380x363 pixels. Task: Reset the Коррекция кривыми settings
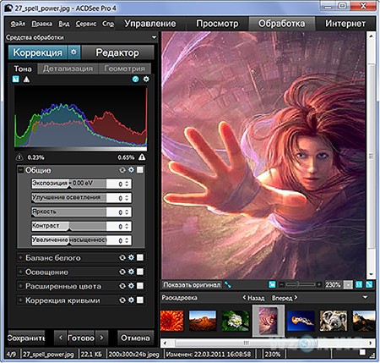tap(122, 300)
